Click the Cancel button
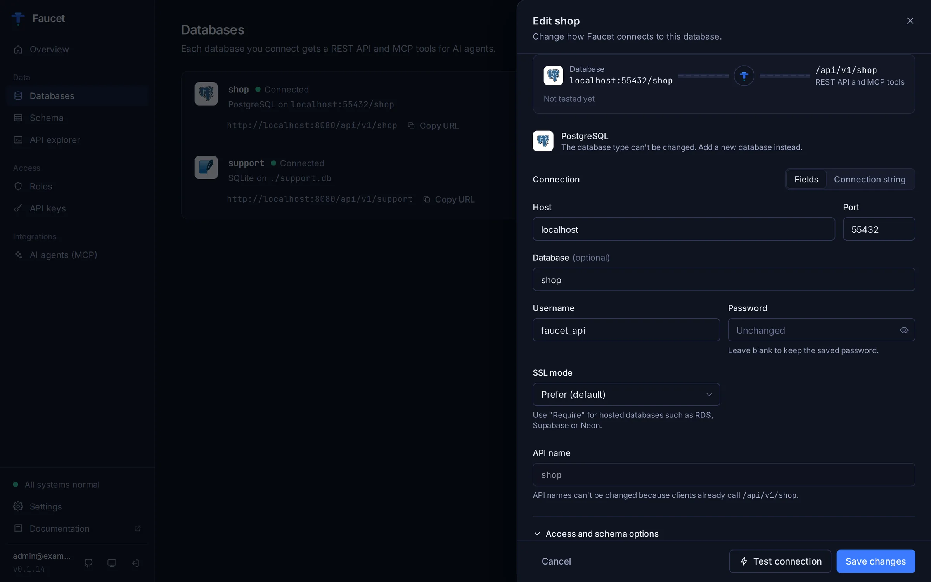 coord(556,561)
